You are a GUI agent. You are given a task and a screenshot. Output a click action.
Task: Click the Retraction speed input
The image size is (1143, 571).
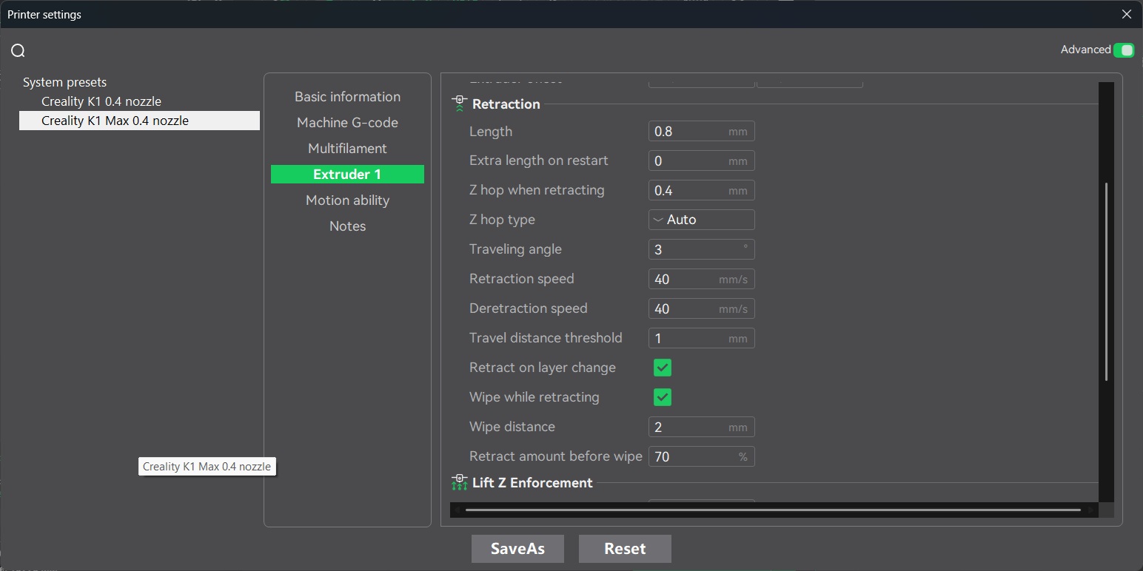702,280
